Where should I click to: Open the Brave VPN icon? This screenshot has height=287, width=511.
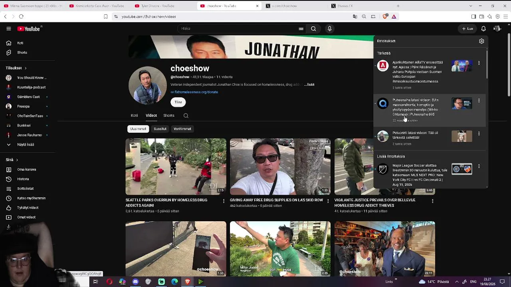click(497, 16)
